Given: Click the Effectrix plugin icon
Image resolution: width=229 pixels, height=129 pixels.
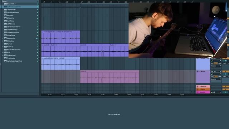Looking at the screenshot, I should 5,18.
